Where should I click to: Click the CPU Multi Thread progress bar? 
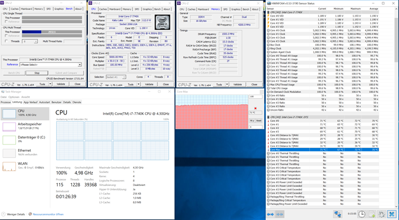[52, 32]
